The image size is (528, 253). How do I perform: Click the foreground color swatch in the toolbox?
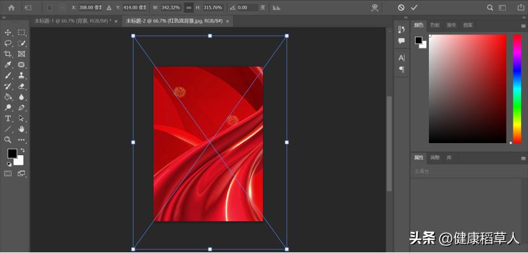click(x=12, y=154)
